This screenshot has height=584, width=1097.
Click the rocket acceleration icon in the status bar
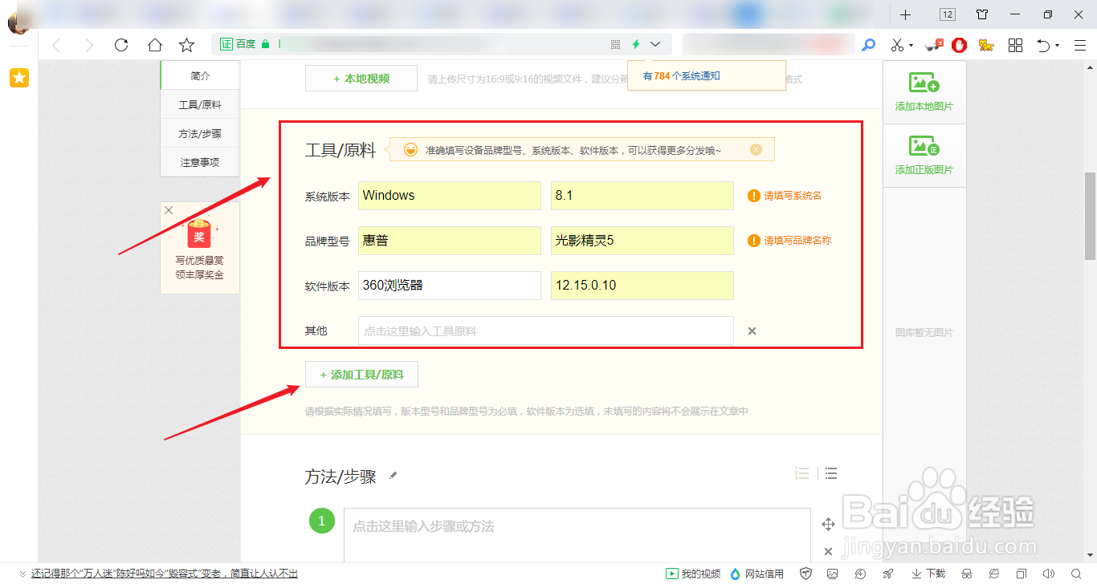pyautogui.click(x=887, y=574)
